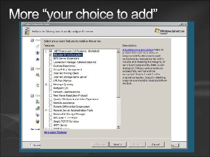Image resolution: width=210 pixels, height=157 pixels.
Task: Click the second icon under step 3
Action: point(38,108)
